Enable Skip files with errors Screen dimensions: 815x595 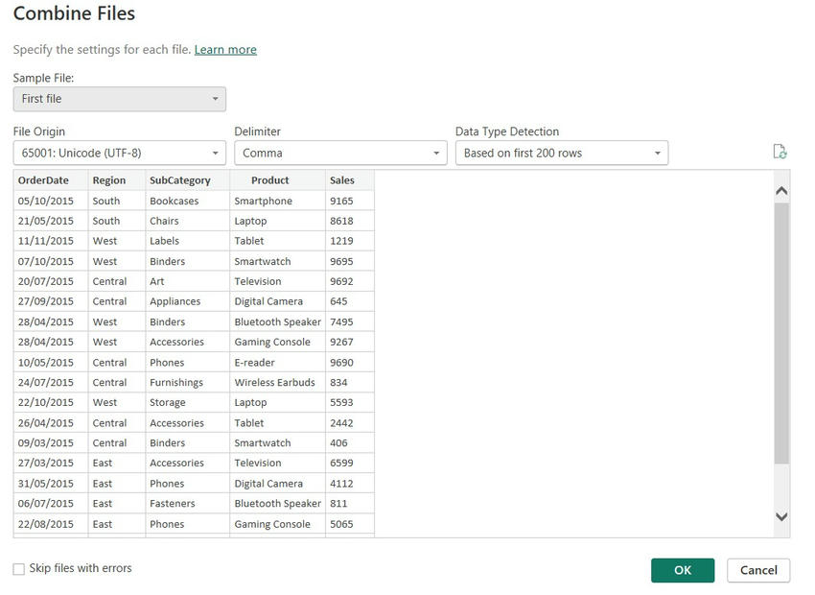[x=16, y=568]
